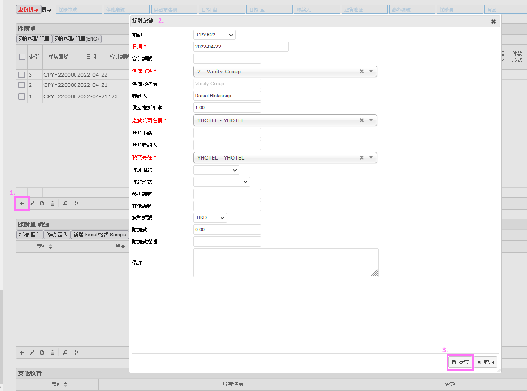This screenshot has height=391, width=527.
Task: Click the add record plus icon in 採購單 toolbar
Action: (22, 203)
